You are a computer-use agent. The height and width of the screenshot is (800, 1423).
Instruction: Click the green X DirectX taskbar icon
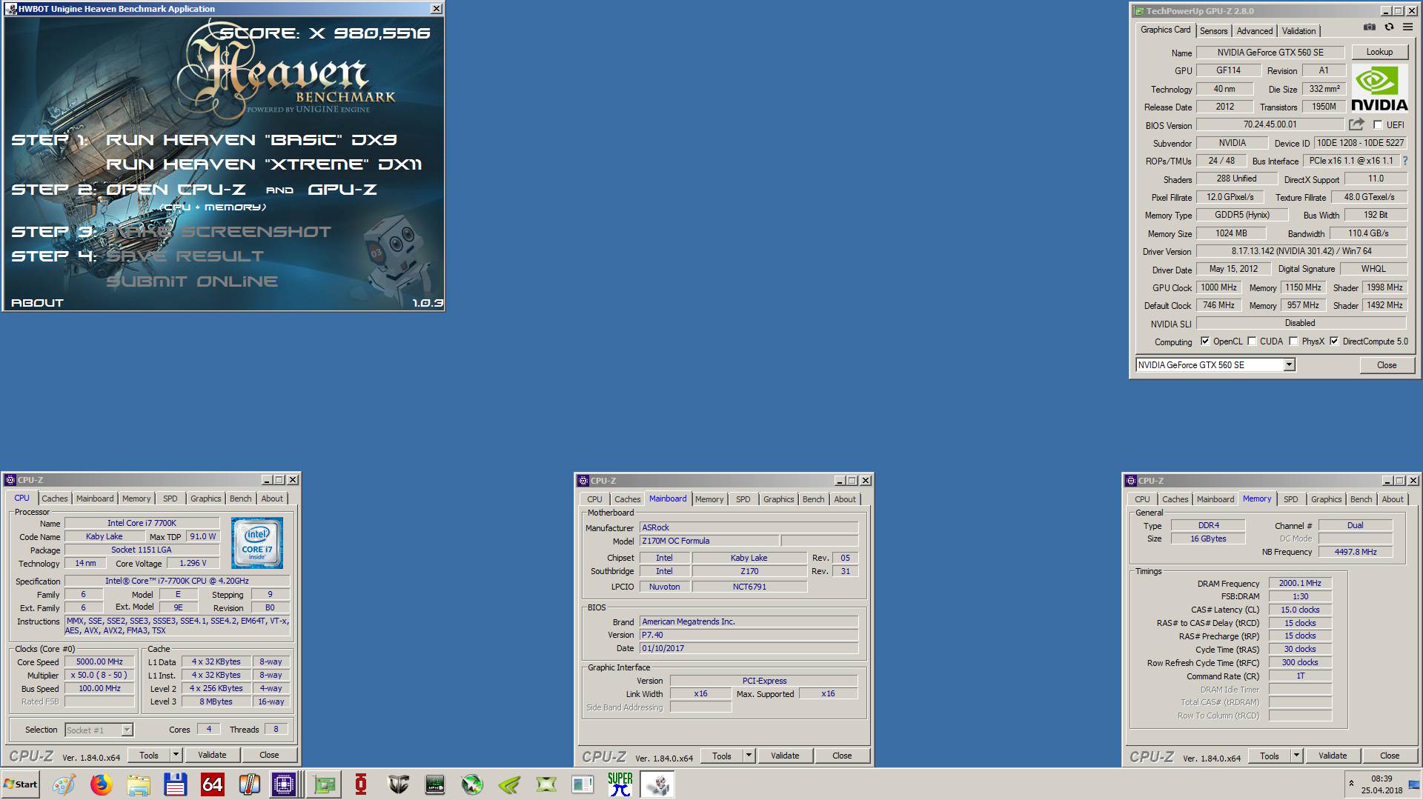tap(546, 784)
